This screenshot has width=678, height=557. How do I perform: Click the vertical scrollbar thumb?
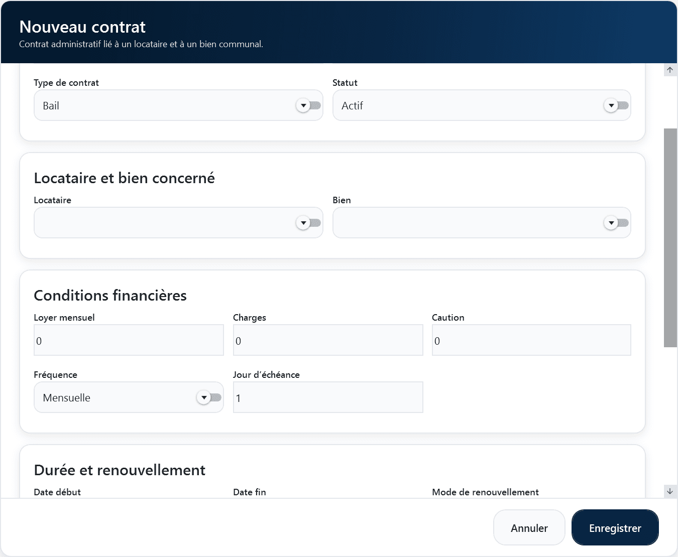click(670, 238)
